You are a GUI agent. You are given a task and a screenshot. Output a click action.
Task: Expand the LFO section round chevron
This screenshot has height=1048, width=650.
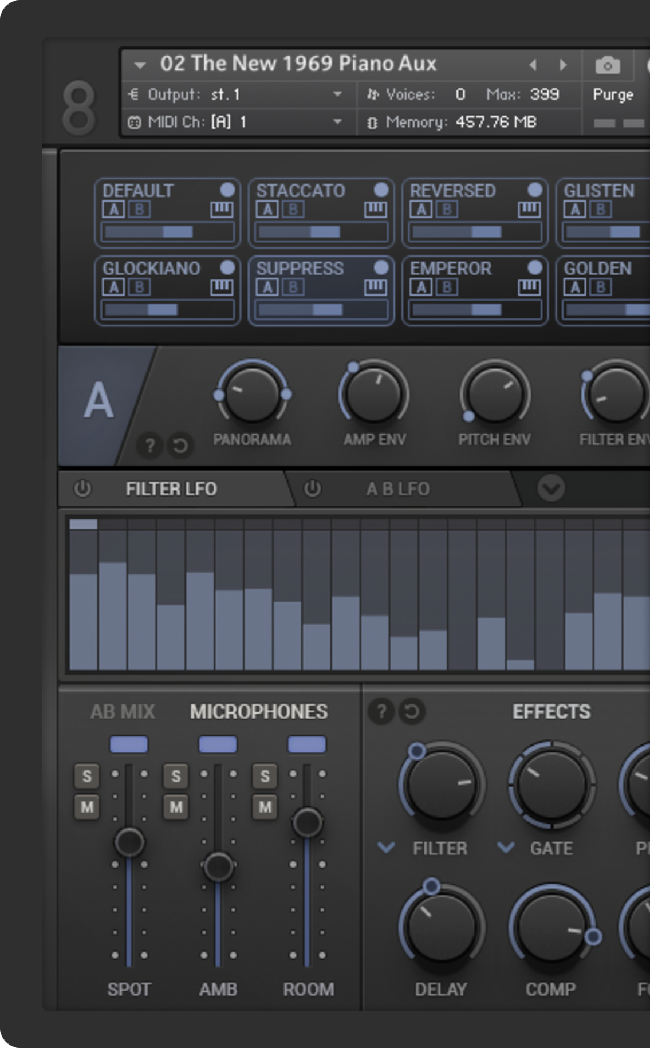click(x=551, y=488)
